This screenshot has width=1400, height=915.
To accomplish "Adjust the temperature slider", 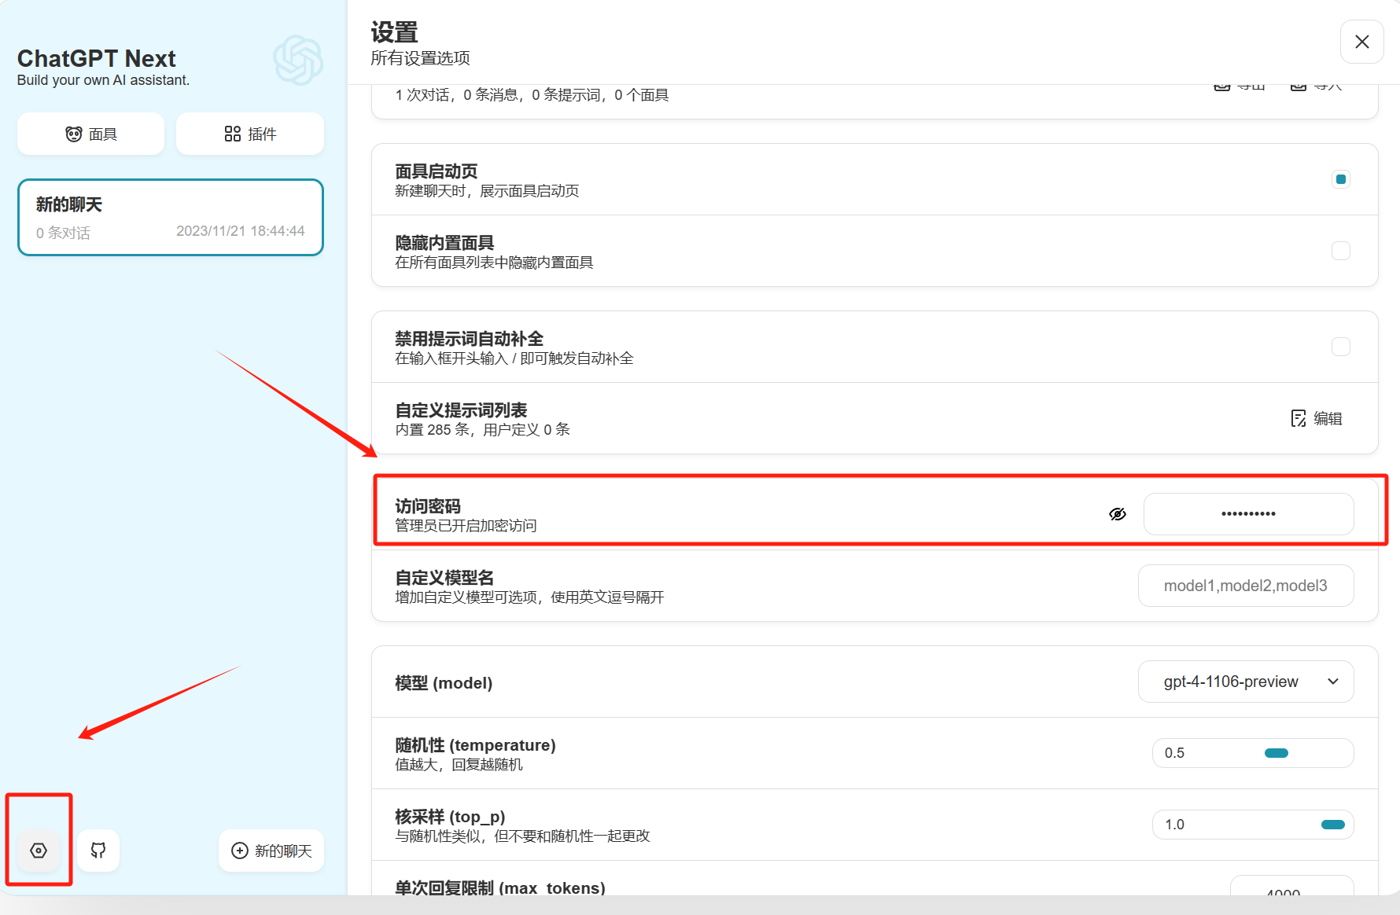I will [1276, 753].
